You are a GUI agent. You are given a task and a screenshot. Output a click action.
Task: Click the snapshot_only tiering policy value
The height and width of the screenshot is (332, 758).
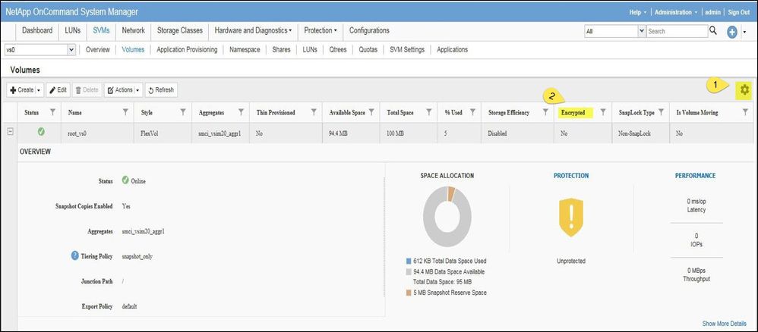[137, 256]
